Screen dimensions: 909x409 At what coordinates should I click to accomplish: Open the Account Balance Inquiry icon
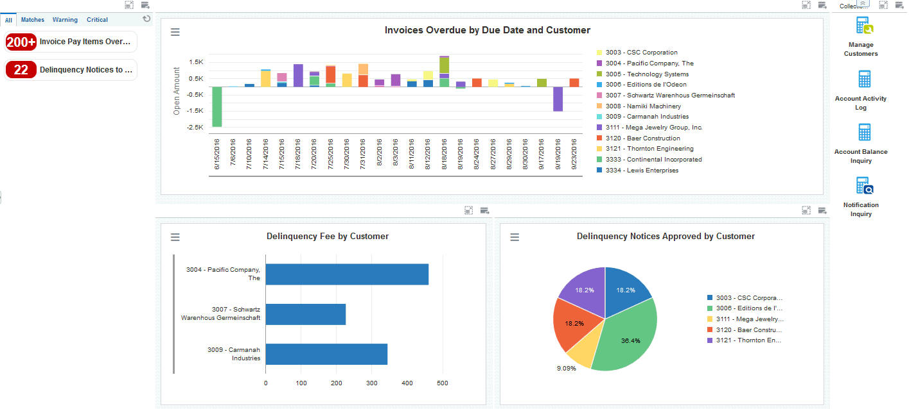click(865, 132)
